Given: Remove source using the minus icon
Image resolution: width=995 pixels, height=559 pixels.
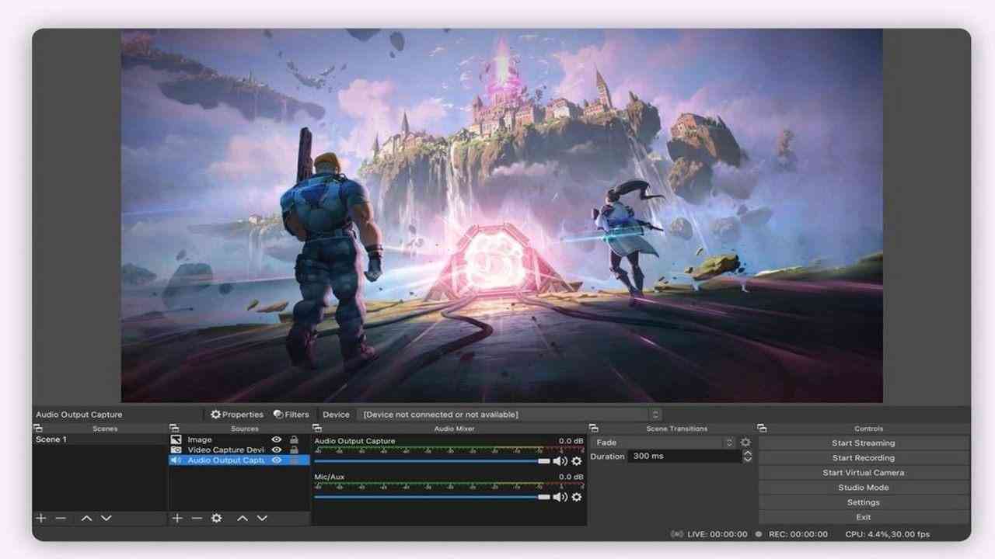Looking at the screenshot, I should pyautogui.click(x=197, y=518).
